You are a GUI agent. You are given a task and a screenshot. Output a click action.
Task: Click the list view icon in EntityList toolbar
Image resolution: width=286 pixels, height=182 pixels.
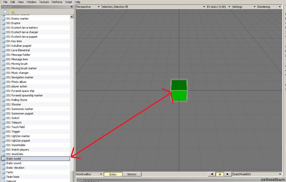point(5,12)
